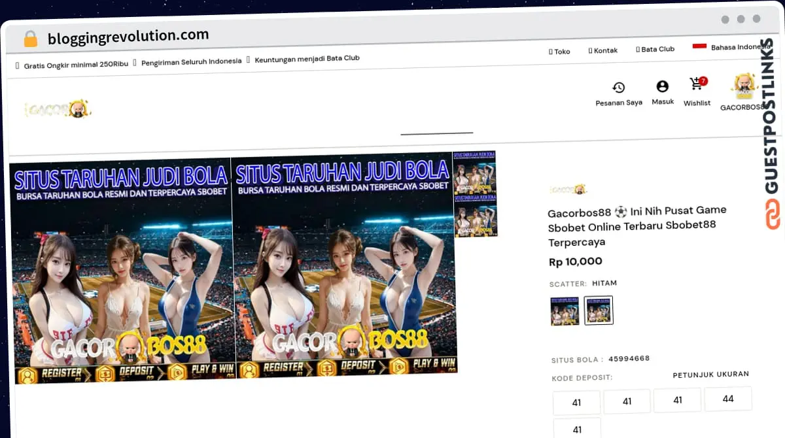Open the first large product banner image
Viewport: 785px width, 438px height.
tap(122, 271)
